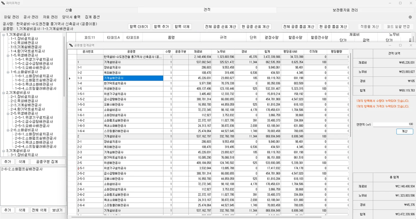The width and height of the screenshot is (416, 219).
Task: Click the 연면적 input field showing 100
Action: click(x=393, y=124)
